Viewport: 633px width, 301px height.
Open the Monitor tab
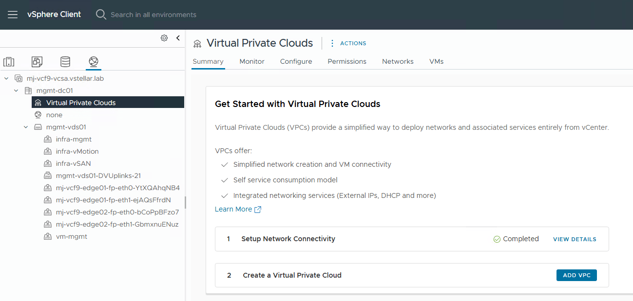click(252, 61)
